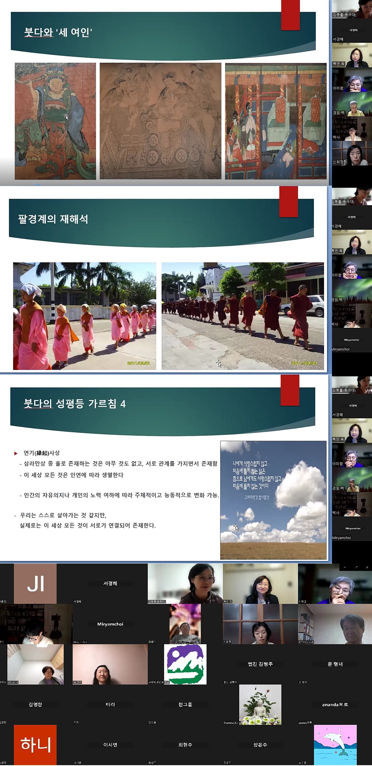Select the ananda모로 participant tile
372x766 pixels.
pyautogui.click(x=335, y=704)
